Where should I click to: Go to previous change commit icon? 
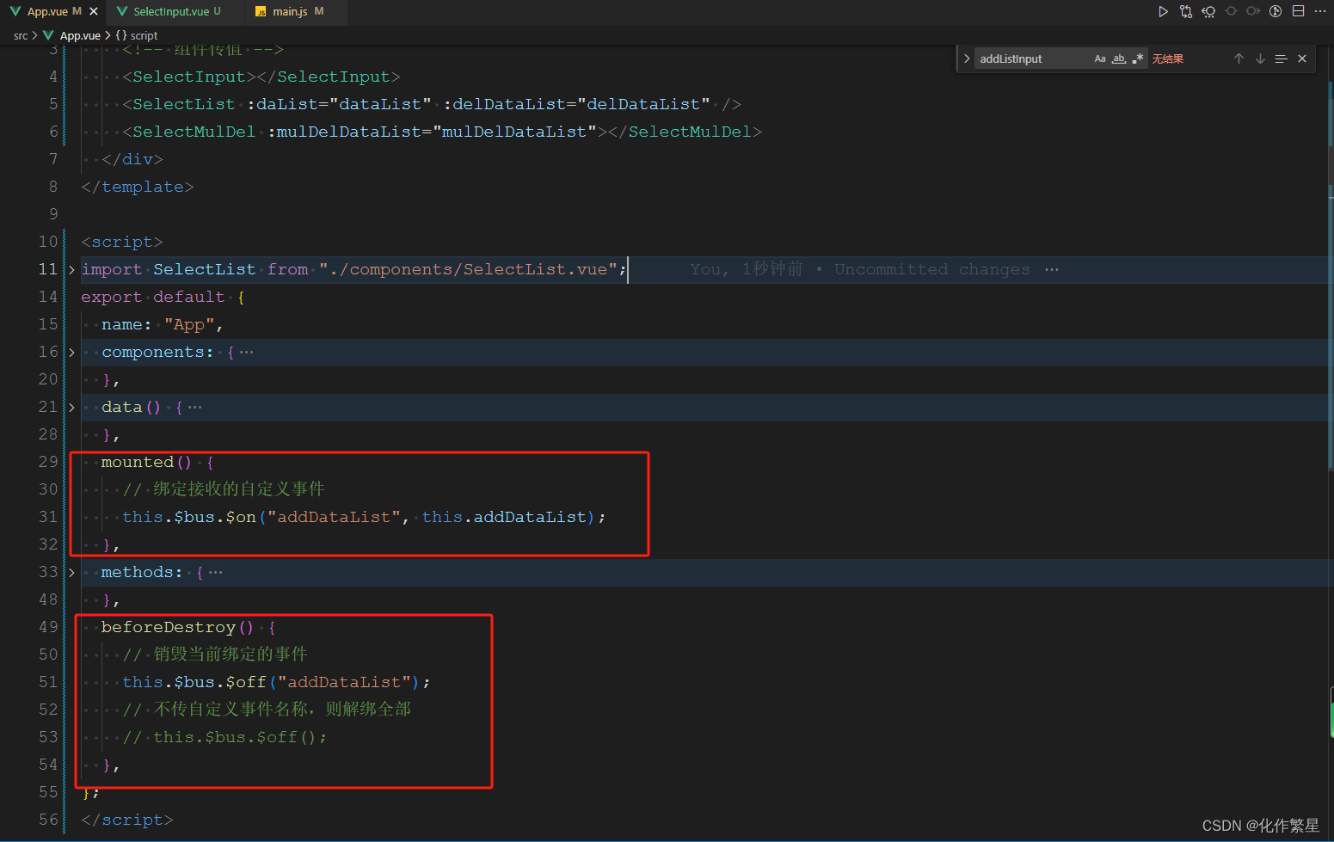[1231, 11]
